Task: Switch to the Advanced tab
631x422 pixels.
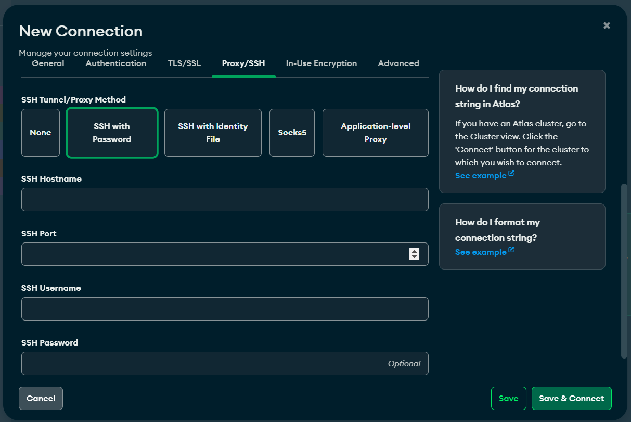Action: coord(398,63)
